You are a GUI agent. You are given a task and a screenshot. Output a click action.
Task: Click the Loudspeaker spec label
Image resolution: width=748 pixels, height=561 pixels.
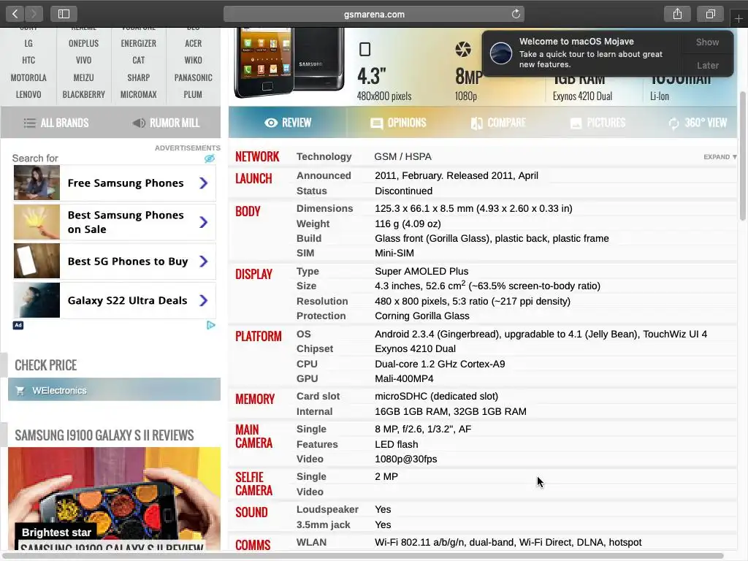[327, 510]
